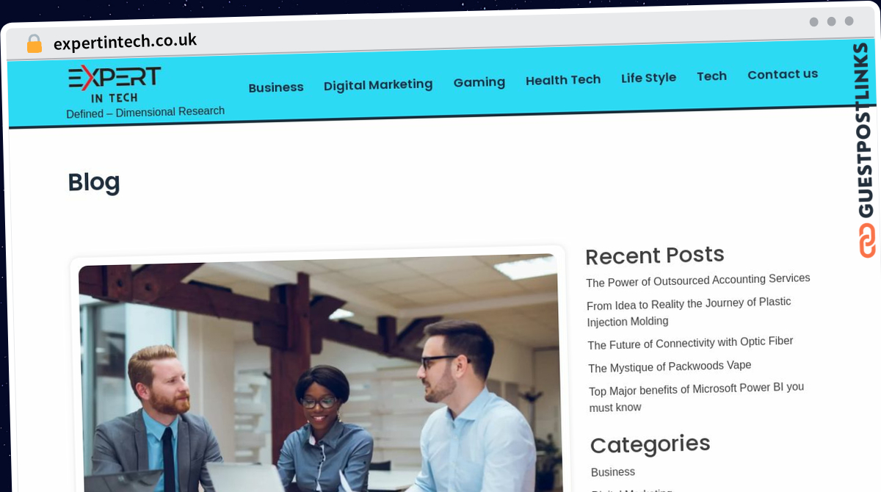Image resolution: width=881 pixels, height=492 pixels.
Task: Read The Power of Outsourced Accounting Services
Action: (x=698, y=281)
